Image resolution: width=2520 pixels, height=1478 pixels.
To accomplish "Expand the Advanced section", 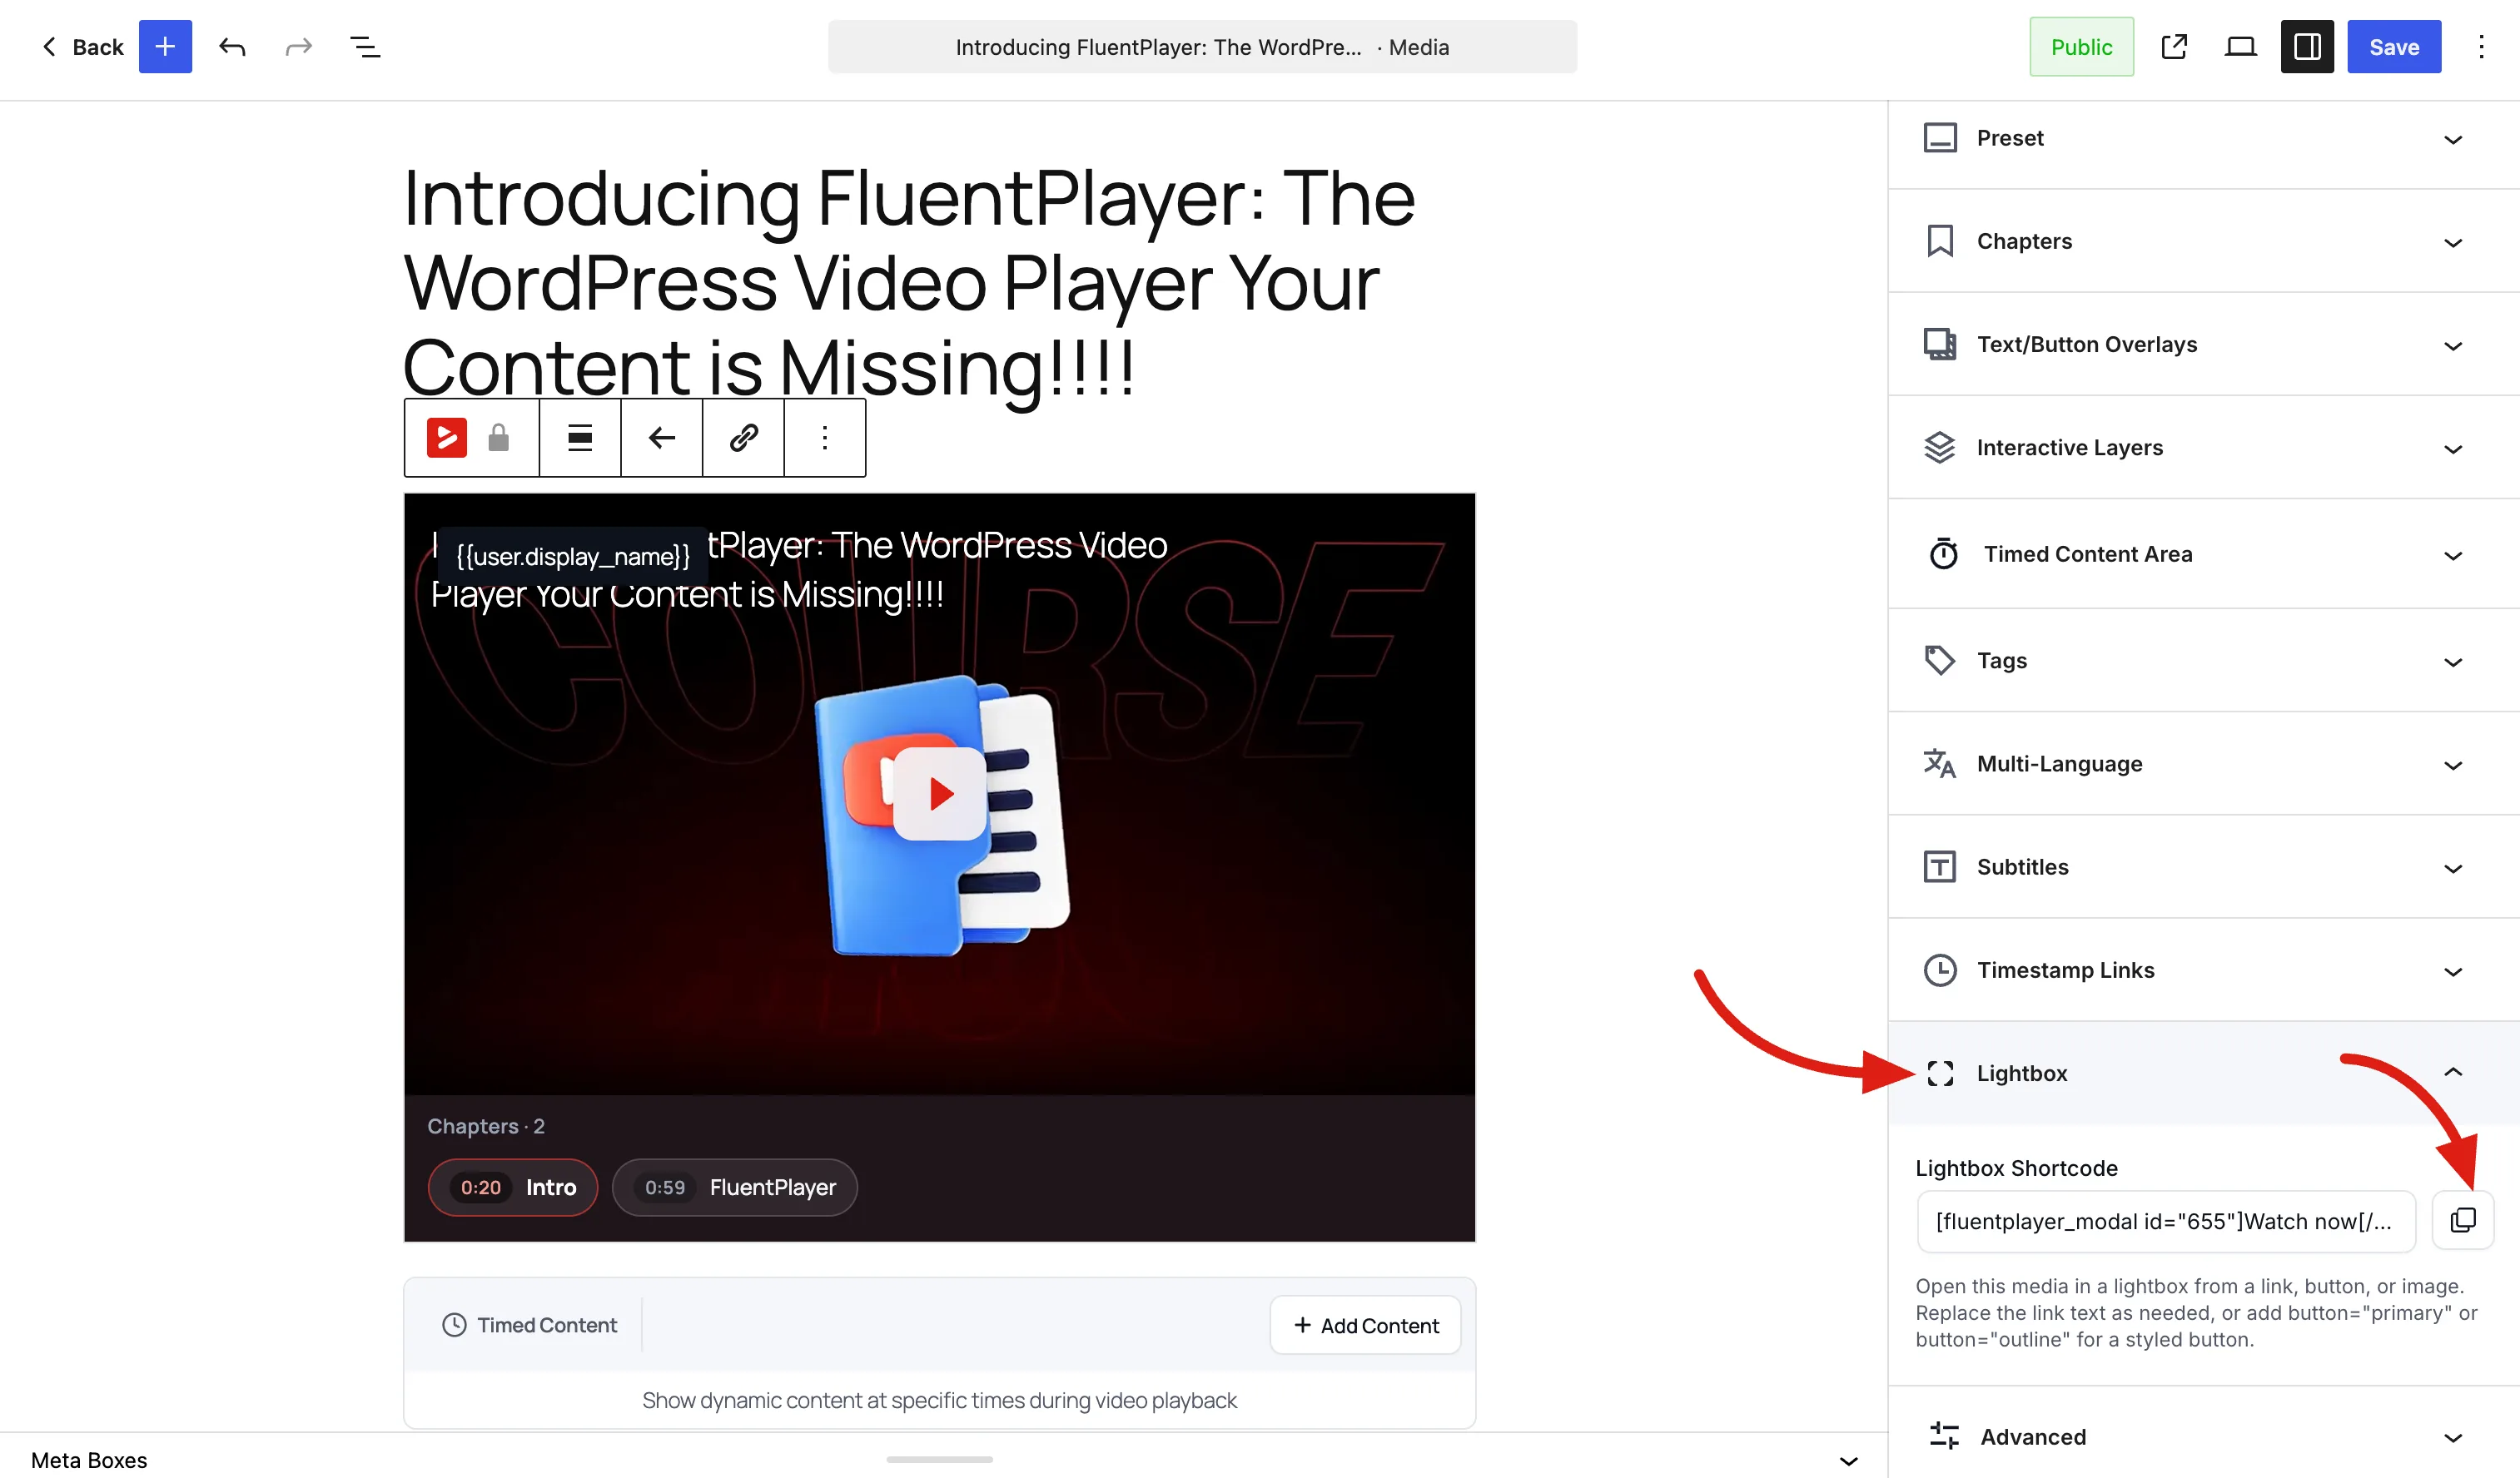I will (2204, 1437).
